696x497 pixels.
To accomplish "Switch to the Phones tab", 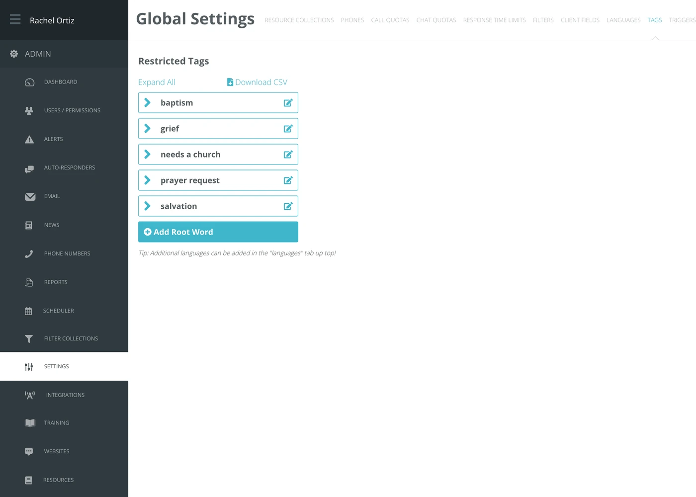I will pyautogui.click(x=352, y=20).
